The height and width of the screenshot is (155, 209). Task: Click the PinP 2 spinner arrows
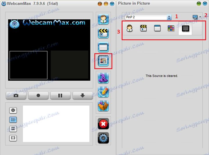click(169, 17)
